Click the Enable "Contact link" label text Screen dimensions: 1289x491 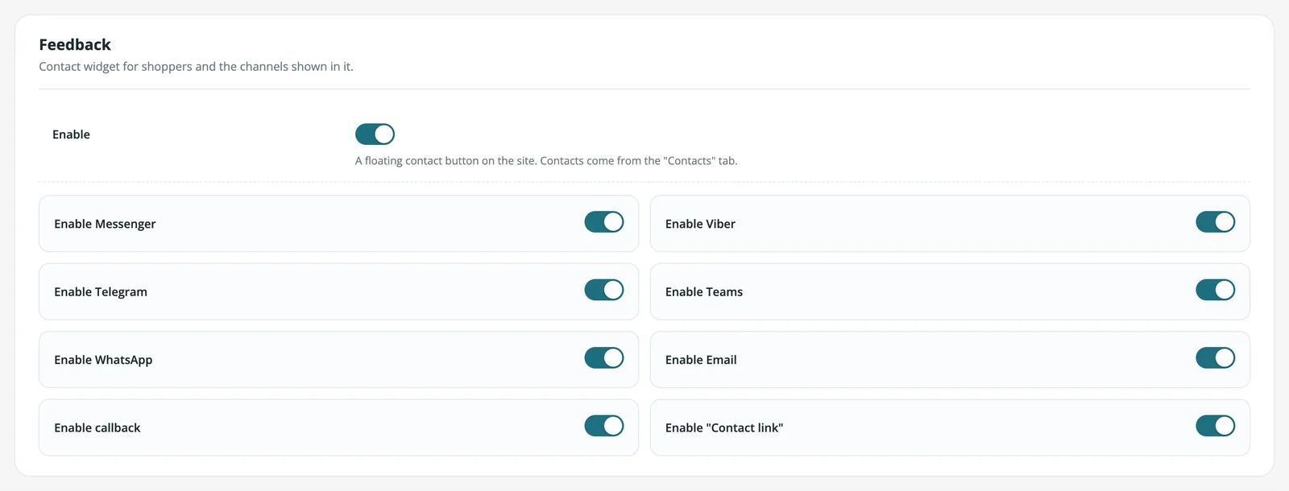coord(724,428)
